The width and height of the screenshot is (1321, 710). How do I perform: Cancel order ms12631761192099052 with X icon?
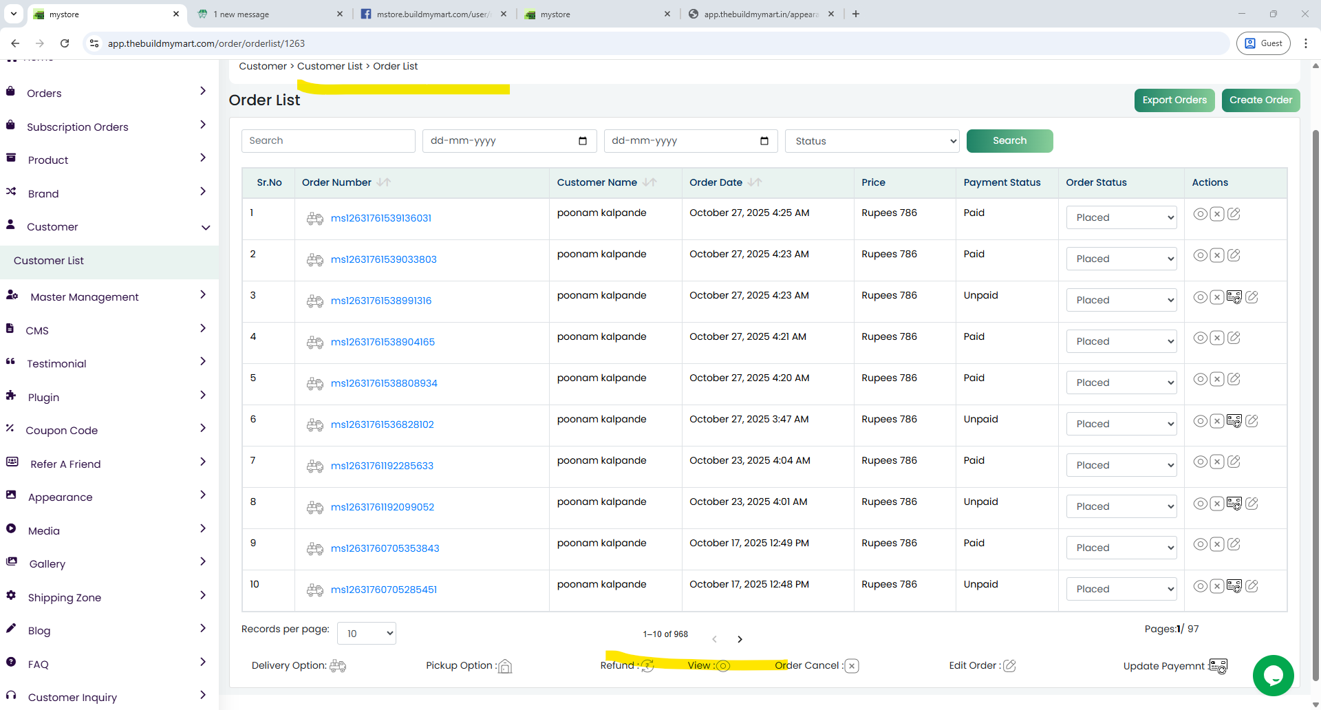point(1217,504)
